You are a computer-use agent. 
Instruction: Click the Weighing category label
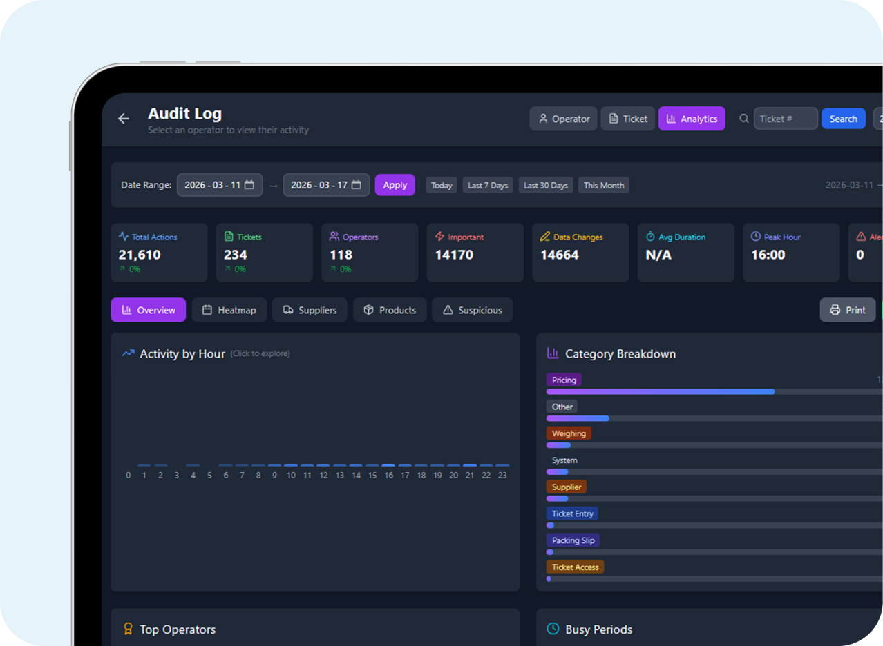click(x=569, y=433)
